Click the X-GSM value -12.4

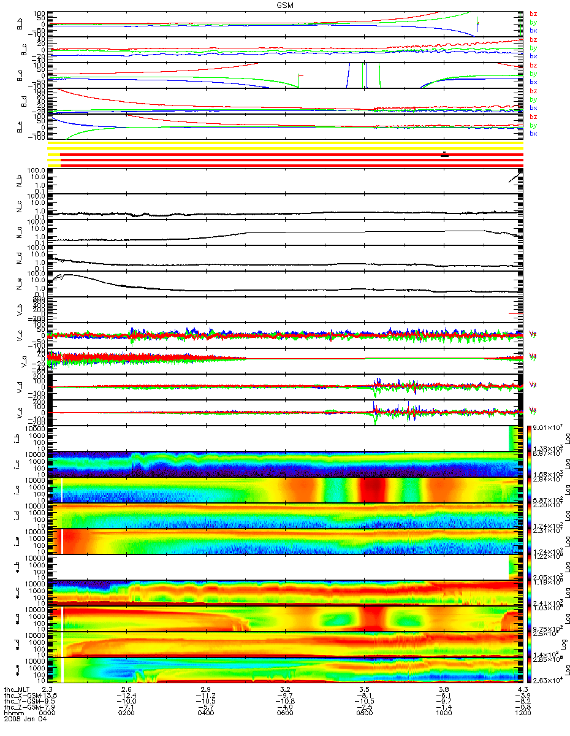[127, 696]
